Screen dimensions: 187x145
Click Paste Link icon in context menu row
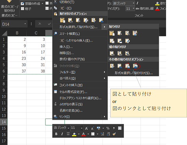point(101,20)
